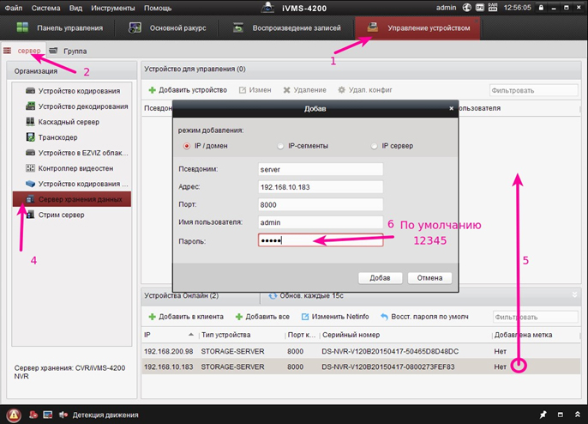Click the Серийный номер column header
This screenshot has width=588, height=424.
(351, 335)
